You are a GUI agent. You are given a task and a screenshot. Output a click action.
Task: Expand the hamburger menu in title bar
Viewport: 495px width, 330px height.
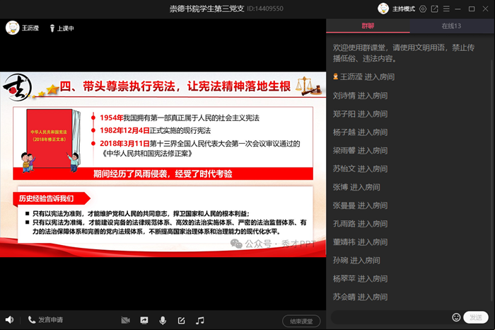point(446,8)
